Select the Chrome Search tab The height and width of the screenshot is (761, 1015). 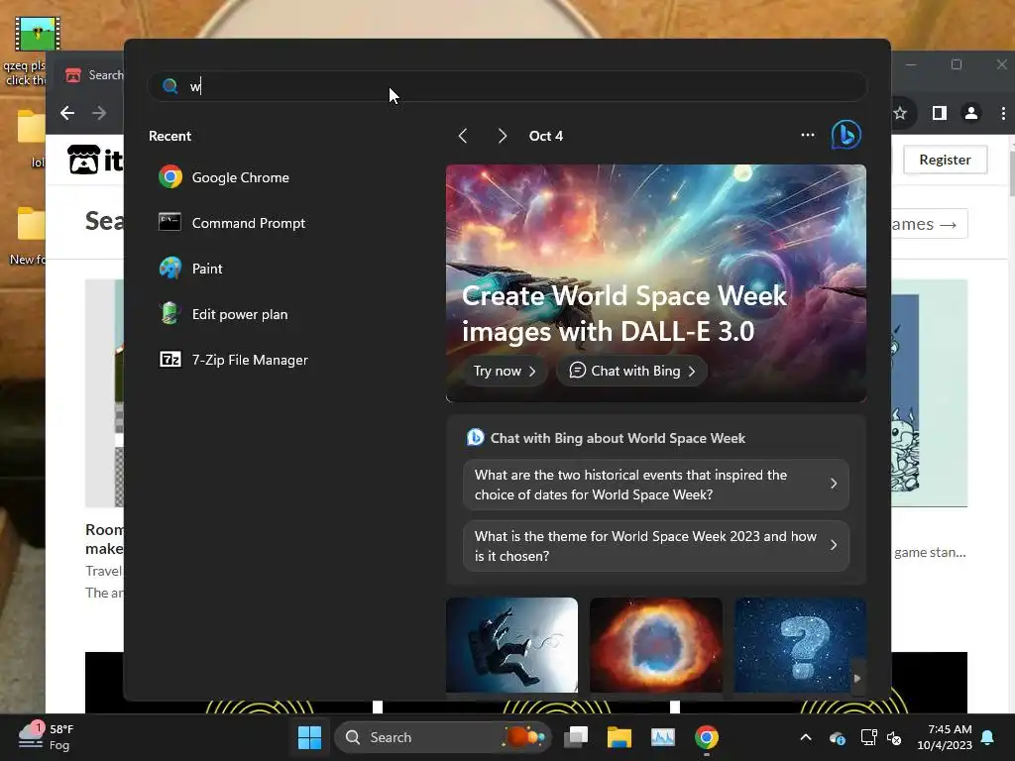pyautogui.click(x=93, y=75)
